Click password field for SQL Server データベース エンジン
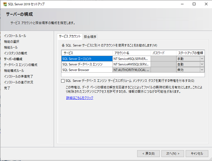 [163, 64]
